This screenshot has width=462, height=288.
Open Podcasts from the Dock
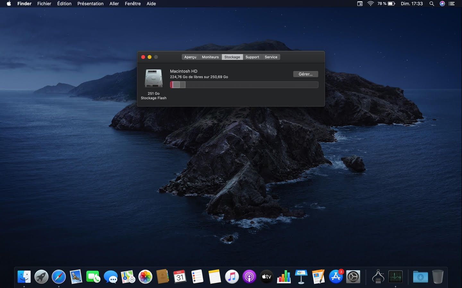point(249,277)
